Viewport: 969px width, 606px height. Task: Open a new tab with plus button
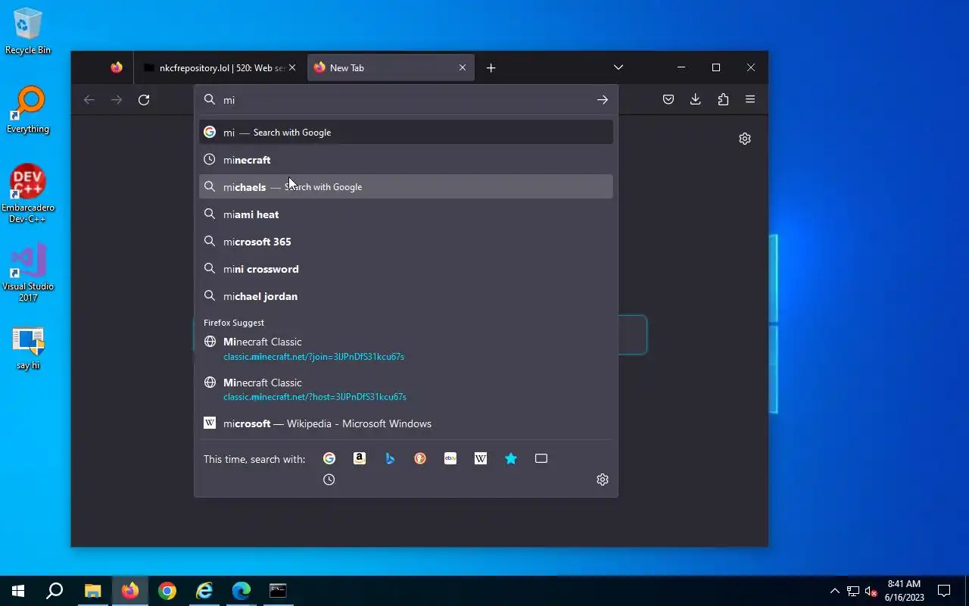491,68
